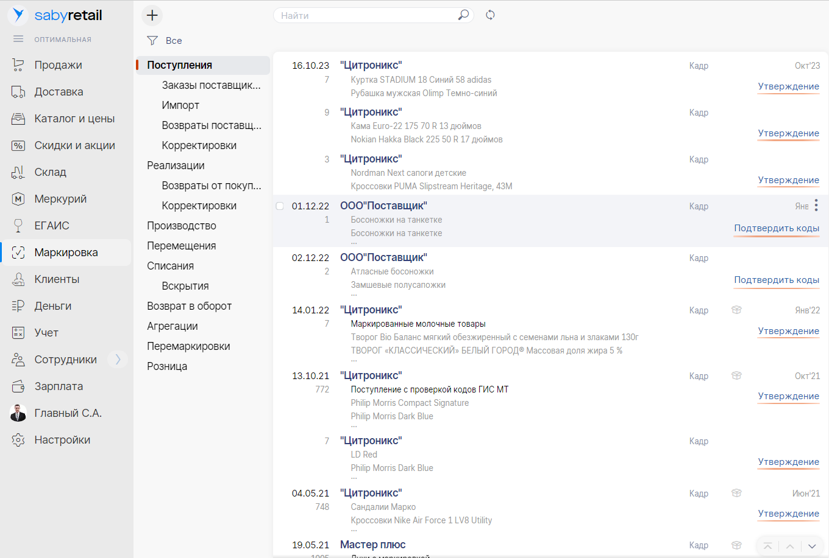Jump to top of list arrow button
This screenshot has width=829, height=558.
click(768, 546)
